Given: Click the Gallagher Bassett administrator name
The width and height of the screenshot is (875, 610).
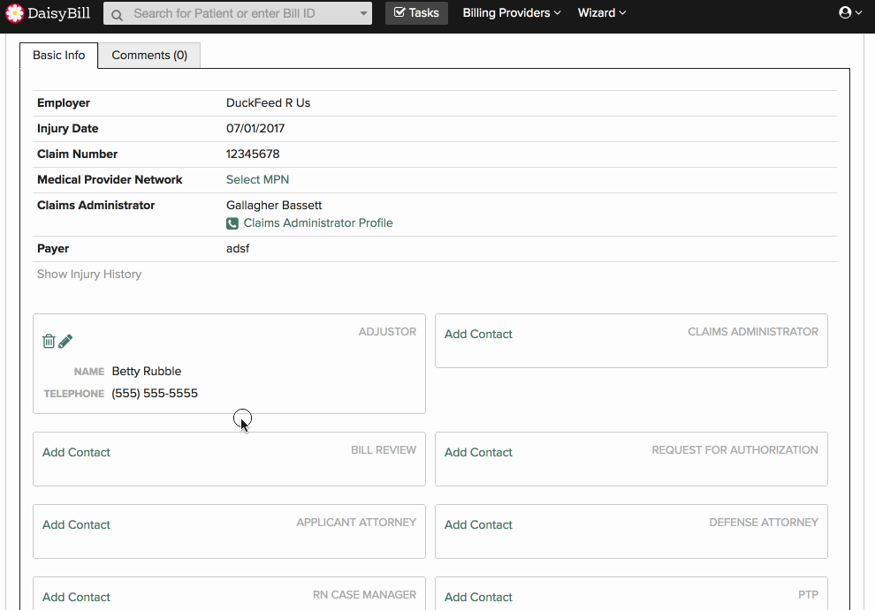Looking at the screenshot, I should point(274,205).
